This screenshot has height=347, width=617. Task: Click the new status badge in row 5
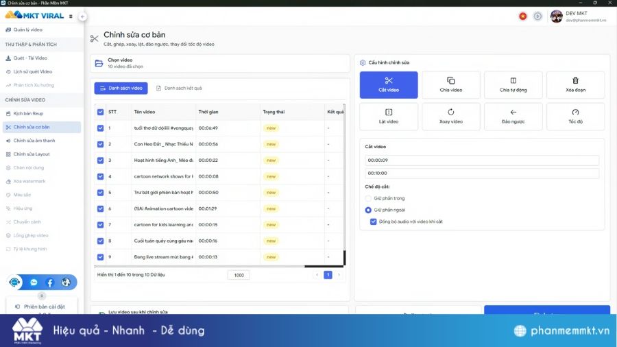(x=271, y=193)
